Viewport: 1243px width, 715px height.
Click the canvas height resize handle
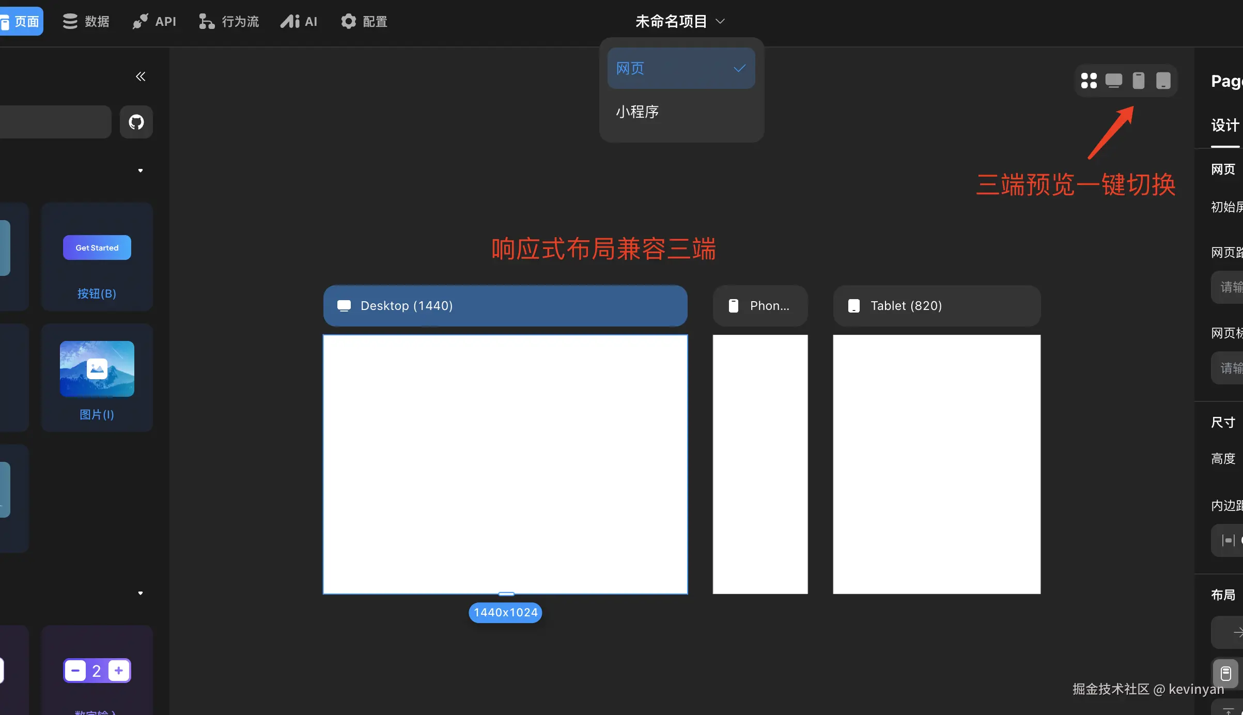click(506, 594)
